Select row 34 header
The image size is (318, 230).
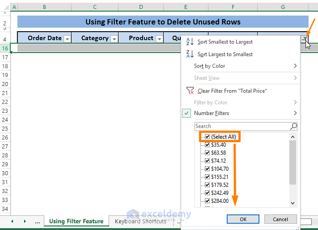pos(5,209)
